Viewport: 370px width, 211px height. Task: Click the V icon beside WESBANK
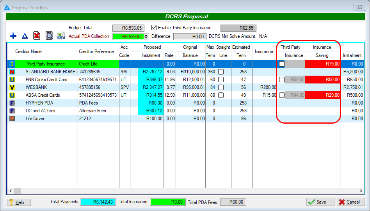click(12, 87)
